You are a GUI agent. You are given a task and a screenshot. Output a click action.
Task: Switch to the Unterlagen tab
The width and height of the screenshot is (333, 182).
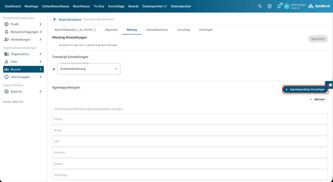[x=206, y=30]
